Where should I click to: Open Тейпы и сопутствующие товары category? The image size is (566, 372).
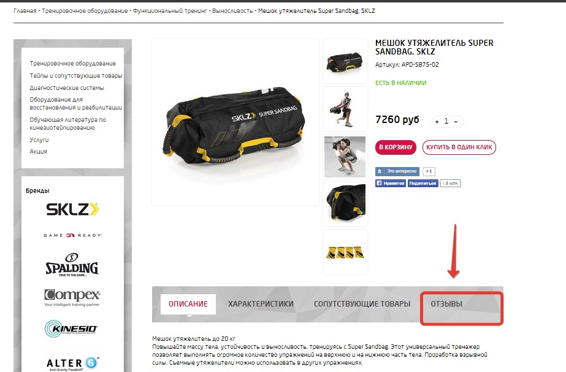[76, 76]
